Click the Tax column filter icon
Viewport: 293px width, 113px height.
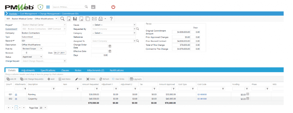coord(155,89)
